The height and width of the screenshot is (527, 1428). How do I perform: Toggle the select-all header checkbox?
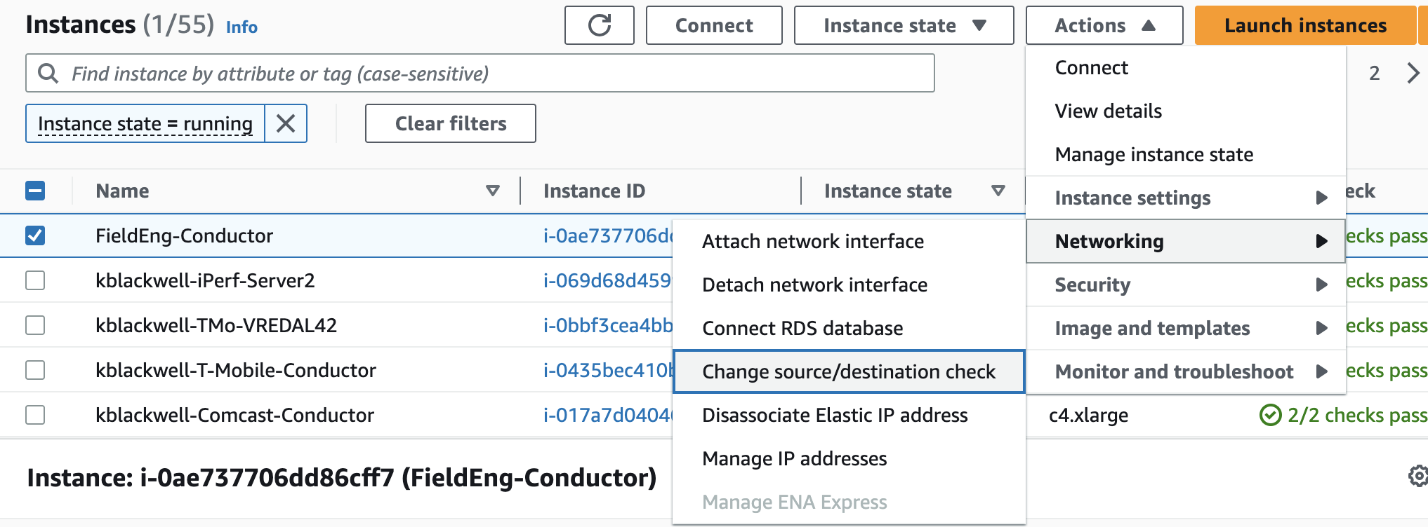pos(35,191)
